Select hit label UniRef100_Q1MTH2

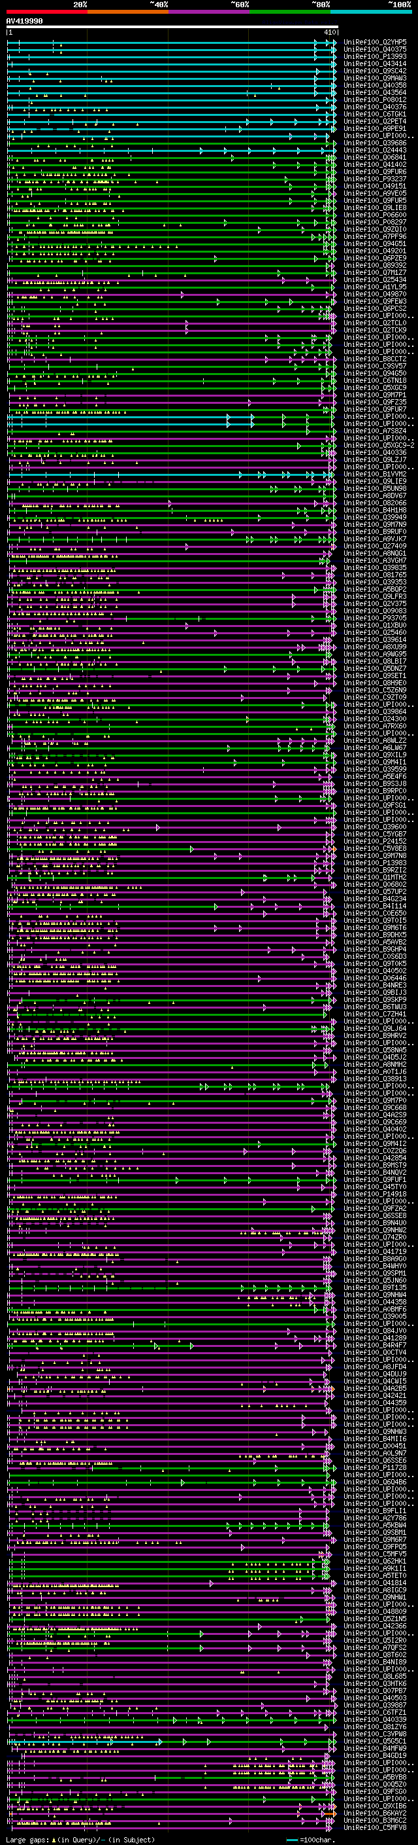[x=375, y=878]
